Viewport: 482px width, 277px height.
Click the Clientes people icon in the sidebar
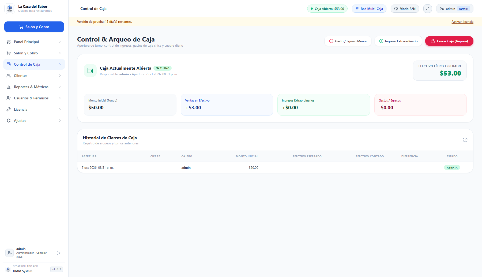(x=9, y=76)
